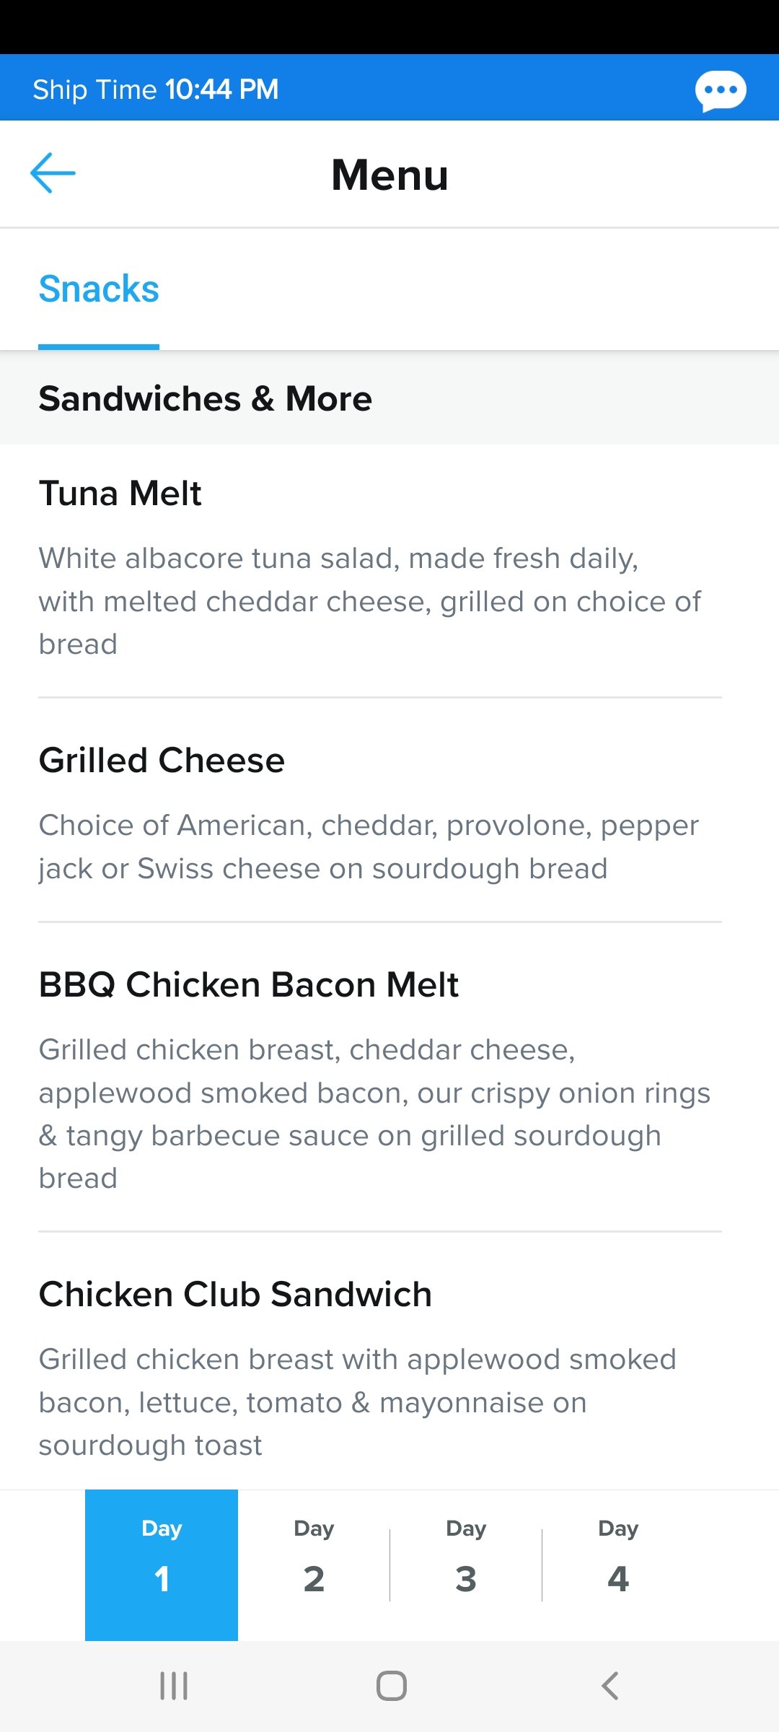Image resolution: width=779 pixels, height=1732 pixels.
Task: Open the Grilled Cheese item
Action: [380, 810]
